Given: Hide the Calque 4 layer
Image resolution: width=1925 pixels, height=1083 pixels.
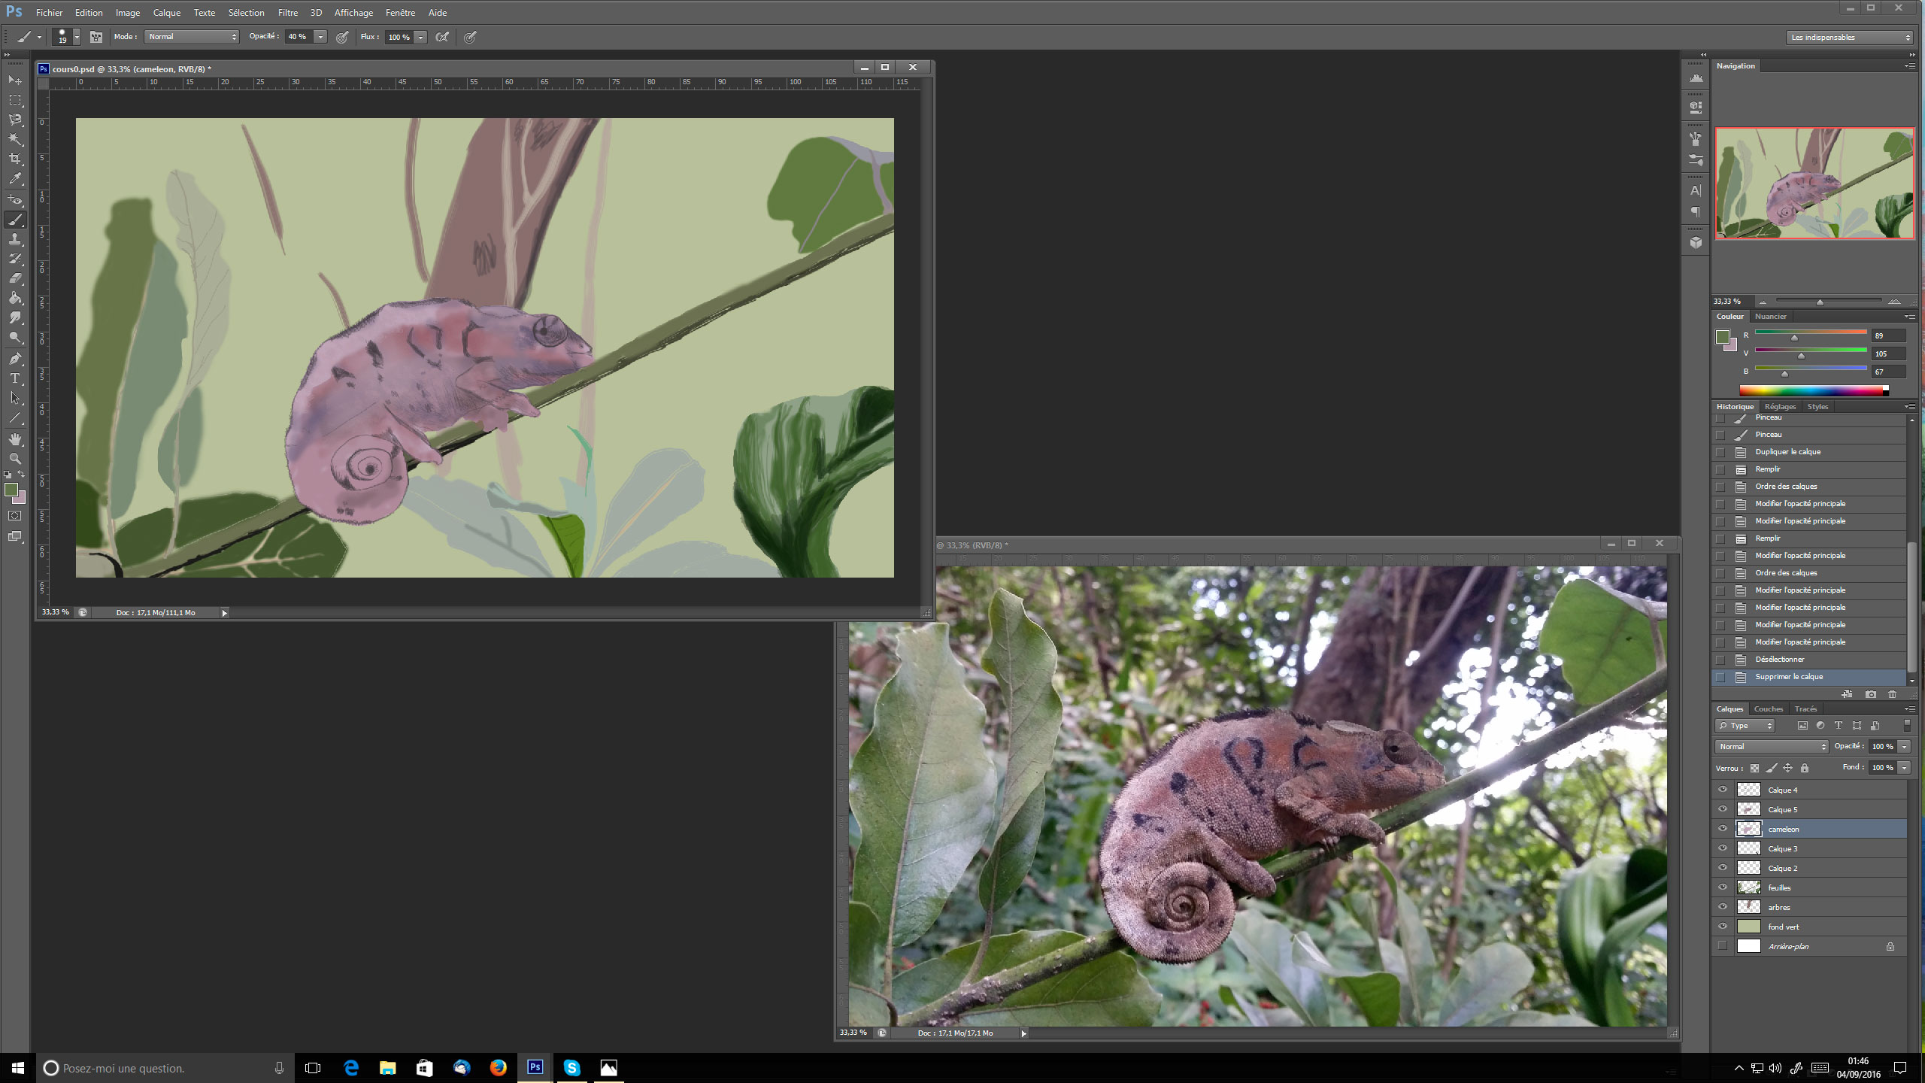Looking at the screenshot, I should click(1722, 790).
